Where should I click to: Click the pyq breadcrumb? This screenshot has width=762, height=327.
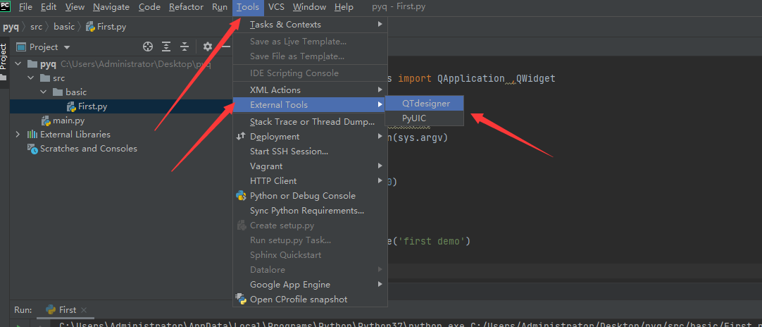tap(11, 27)
